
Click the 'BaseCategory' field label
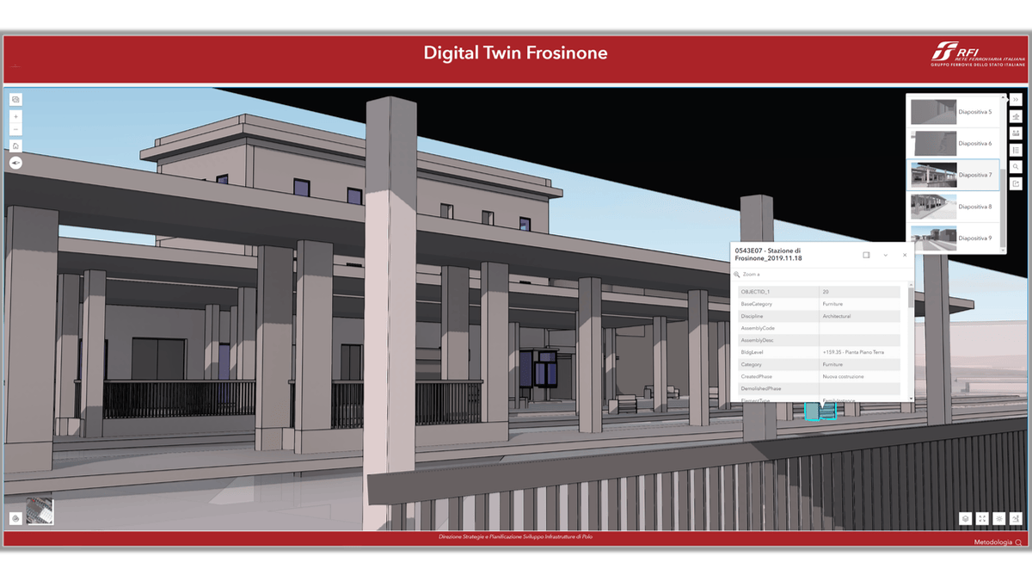[x=757, y=304]
